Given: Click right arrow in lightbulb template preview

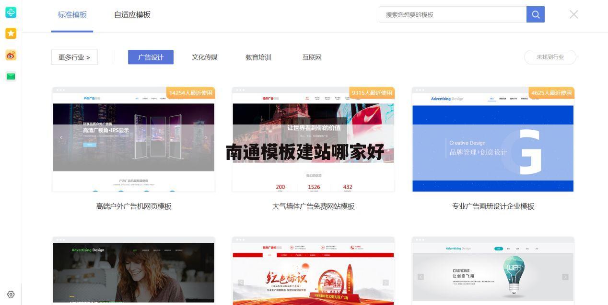Looking at the screenshot, I should pos(565,277).
